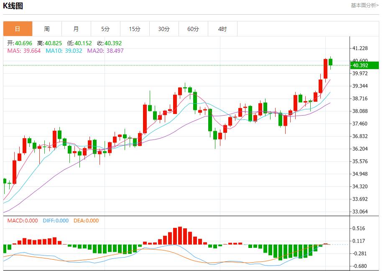Screen dimensions: 383x271
Task: Switch to the 月 (monthly) timeframe tab
Action: click(76, 28)
